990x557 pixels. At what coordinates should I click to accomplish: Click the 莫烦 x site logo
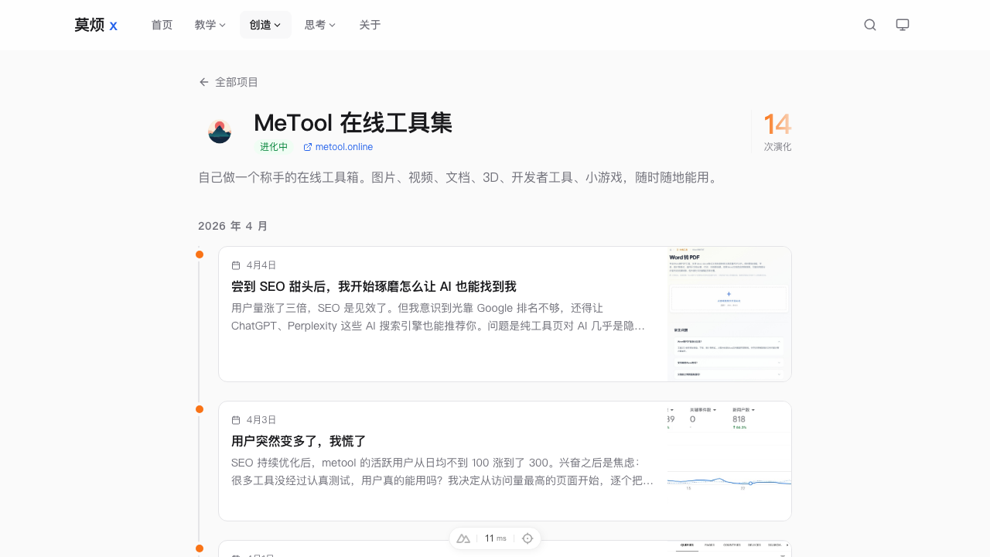95,24
